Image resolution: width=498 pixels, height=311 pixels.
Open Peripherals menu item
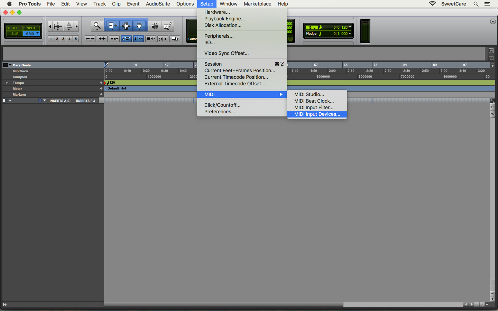tap(242, 36)
